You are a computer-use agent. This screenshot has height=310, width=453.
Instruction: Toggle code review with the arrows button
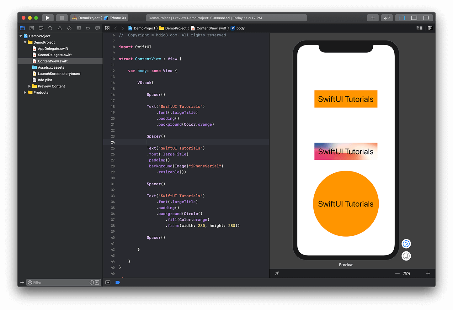click(387, 18)
